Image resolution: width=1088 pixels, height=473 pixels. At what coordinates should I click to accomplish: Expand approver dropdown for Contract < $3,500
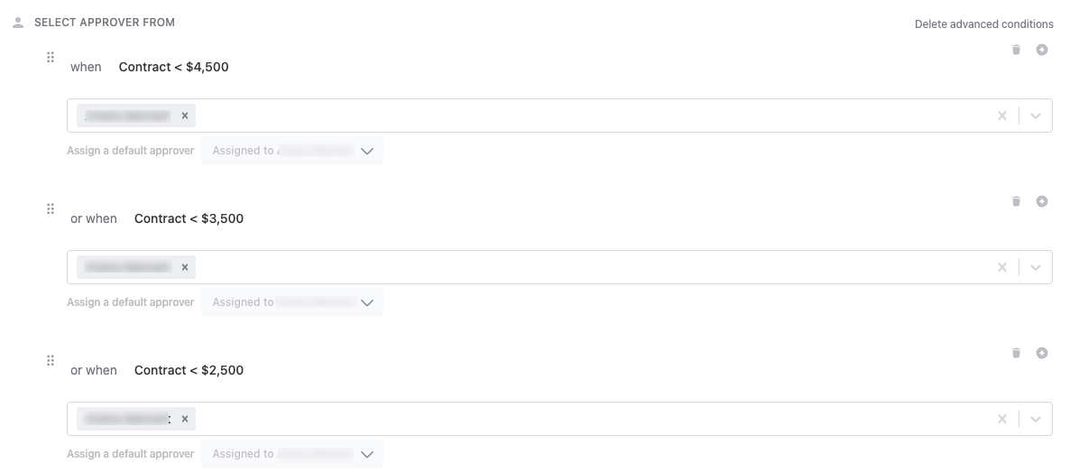pyautogui.click(x=1036, y=267)
